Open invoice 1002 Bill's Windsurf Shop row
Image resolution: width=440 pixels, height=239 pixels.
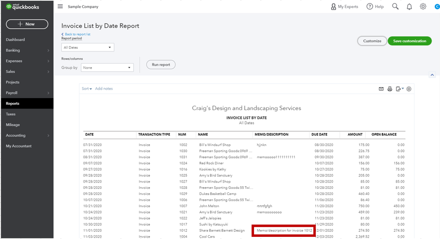point(244,145)
